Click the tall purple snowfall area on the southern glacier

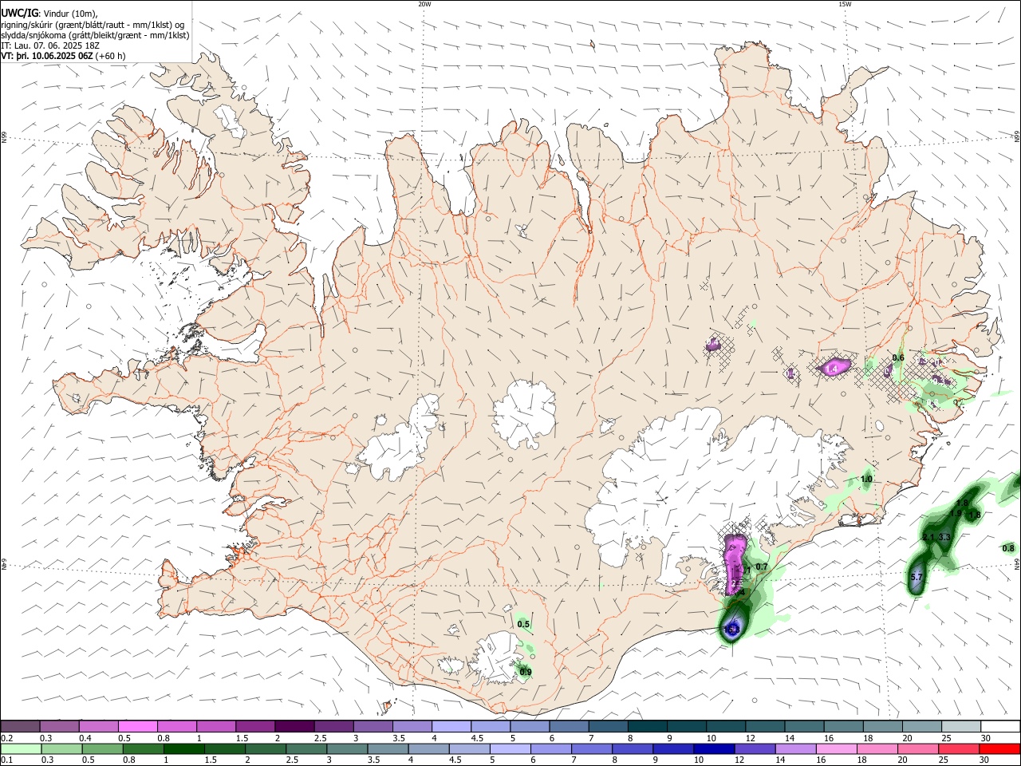[x=735, y=565]
